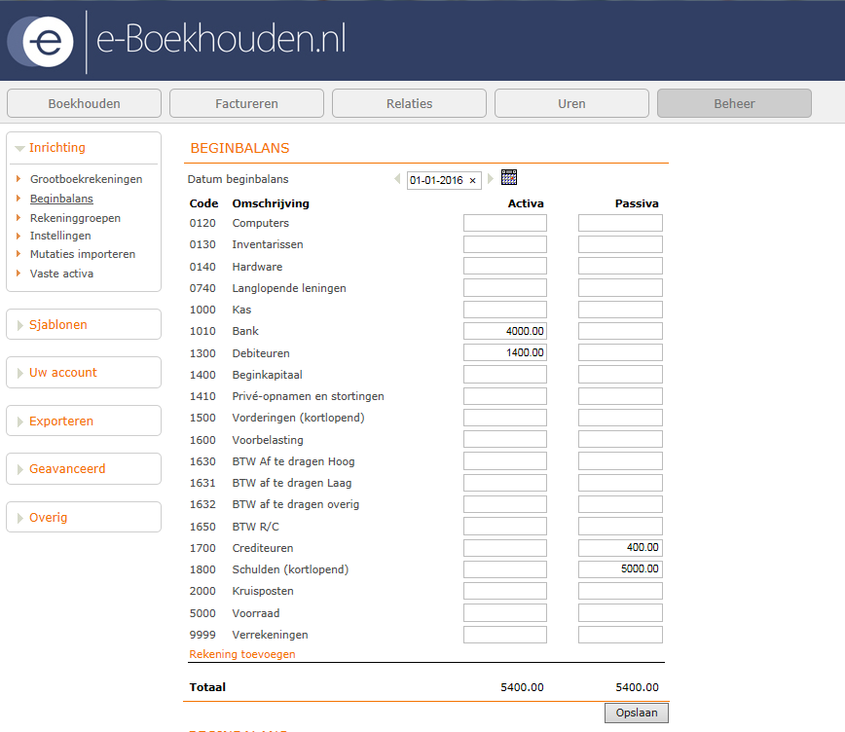Screen dimensions: 845x732
Task: Clear the date using the × icon
Action: [x=472, y=180]
